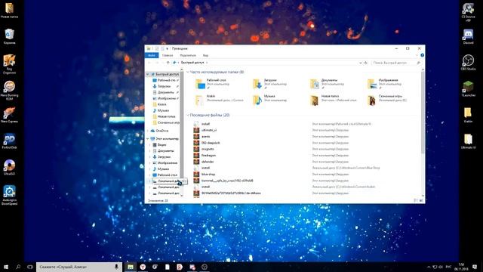Collapse the Часто используемые папки group
The height and width of the screenshot is (272, 483).
(x=188, y=72)
